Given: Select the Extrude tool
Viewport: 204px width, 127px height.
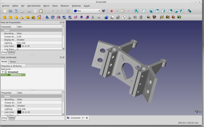Looking at the screenshot, I should pos(47,17).
